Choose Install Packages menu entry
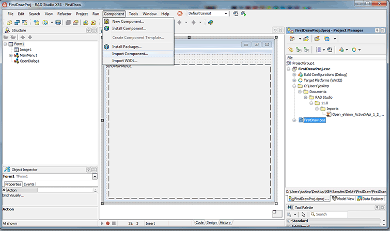390x231 pixels. 127,47
